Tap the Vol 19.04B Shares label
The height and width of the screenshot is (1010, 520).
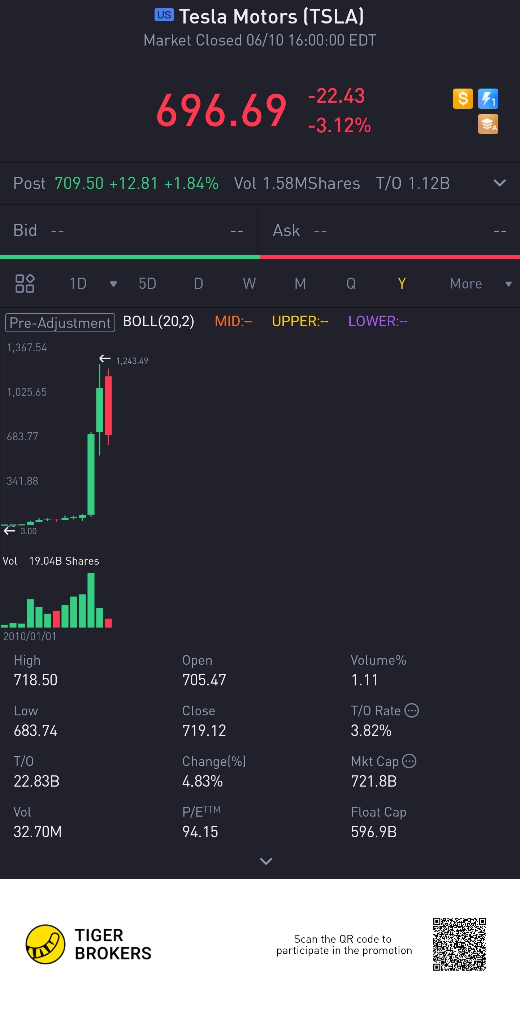(51, 561)
